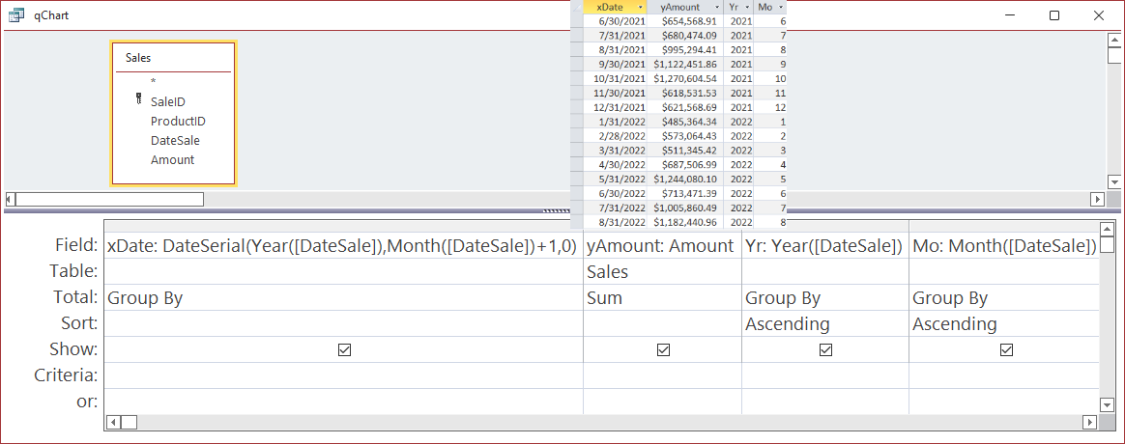
Task: Select ProductID field in Sales table
Action: point(178,122)
